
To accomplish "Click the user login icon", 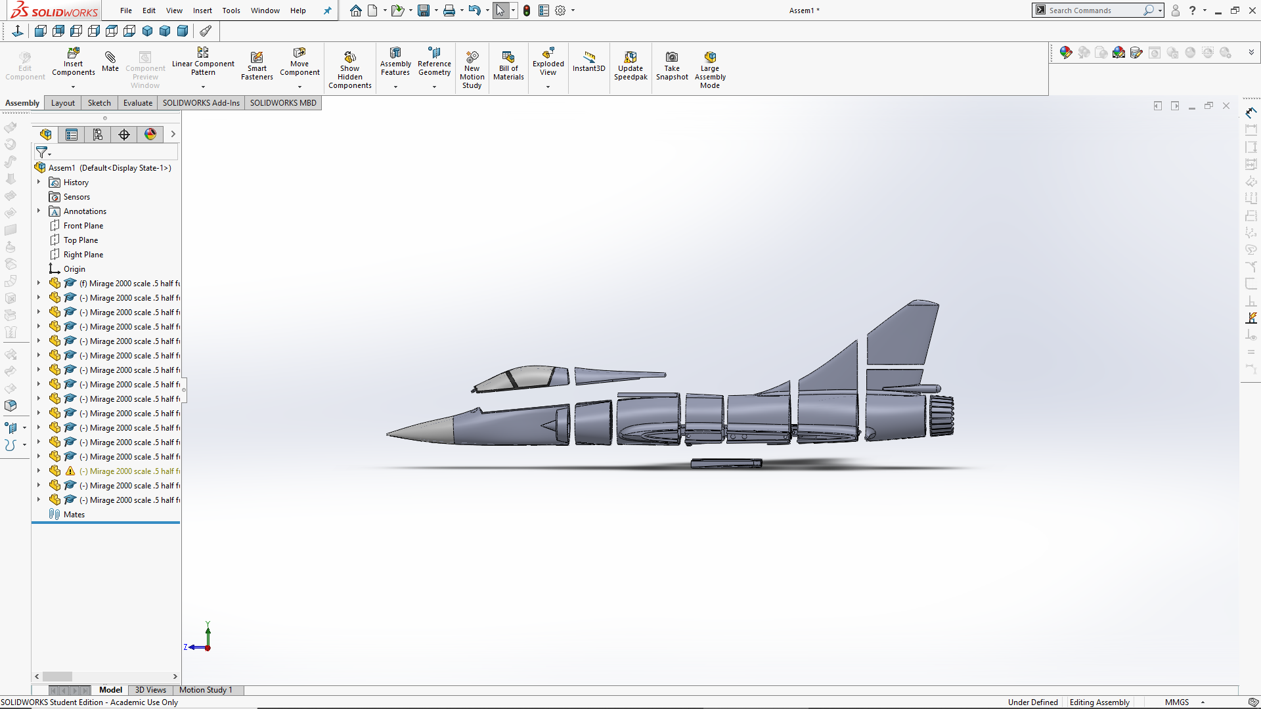I will point(1176,11).
